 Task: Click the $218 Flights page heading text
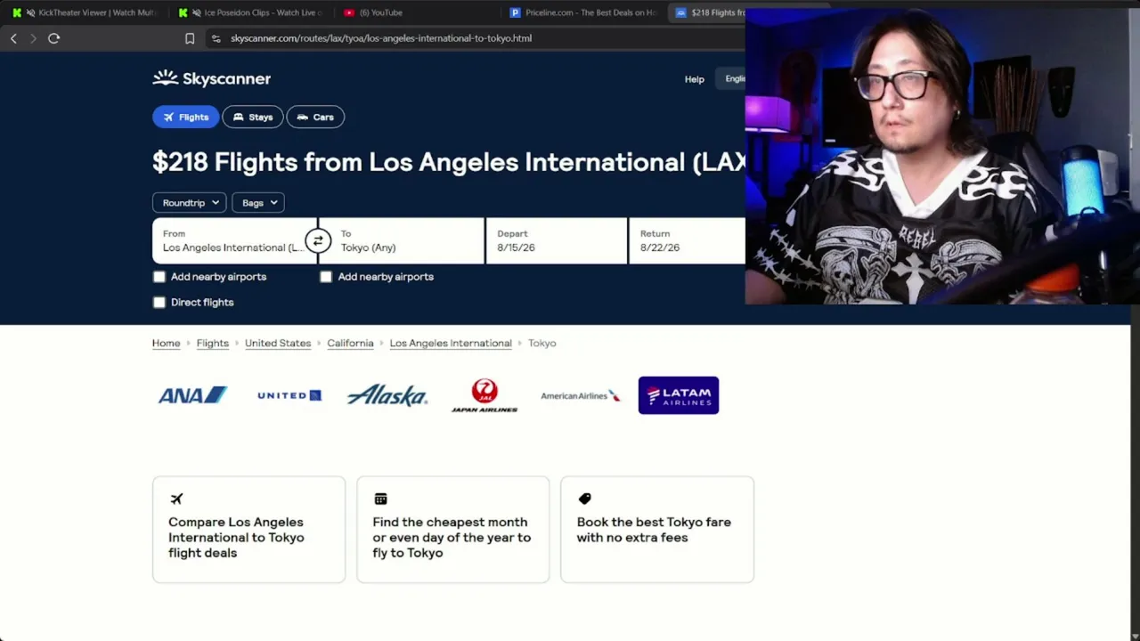(x=449, y=162)
